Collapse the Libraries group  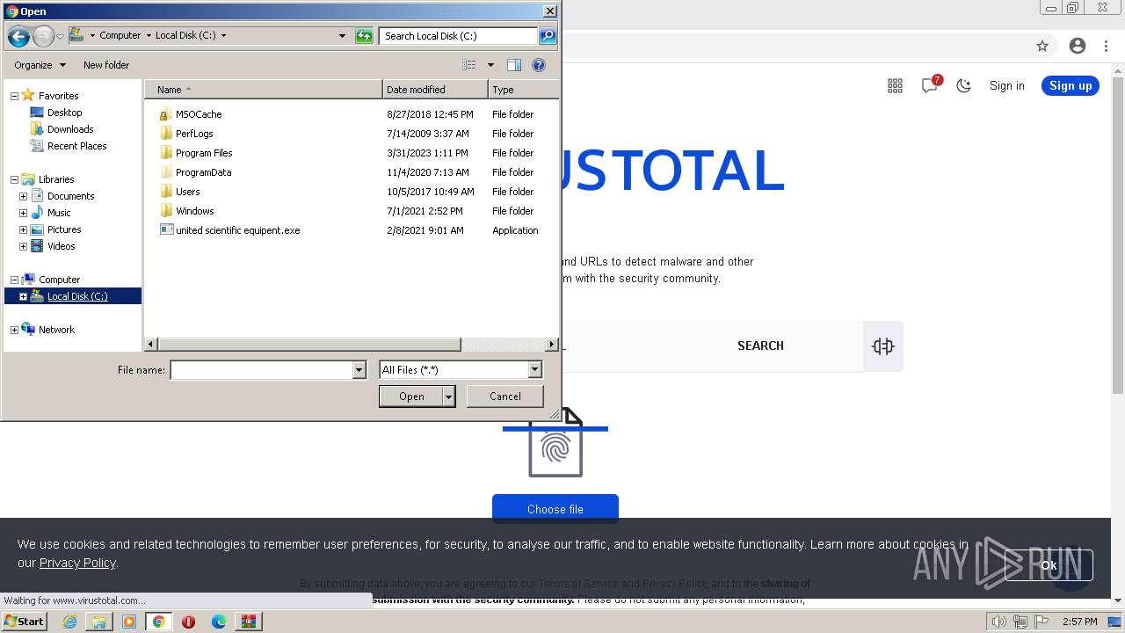click(14, 179)
